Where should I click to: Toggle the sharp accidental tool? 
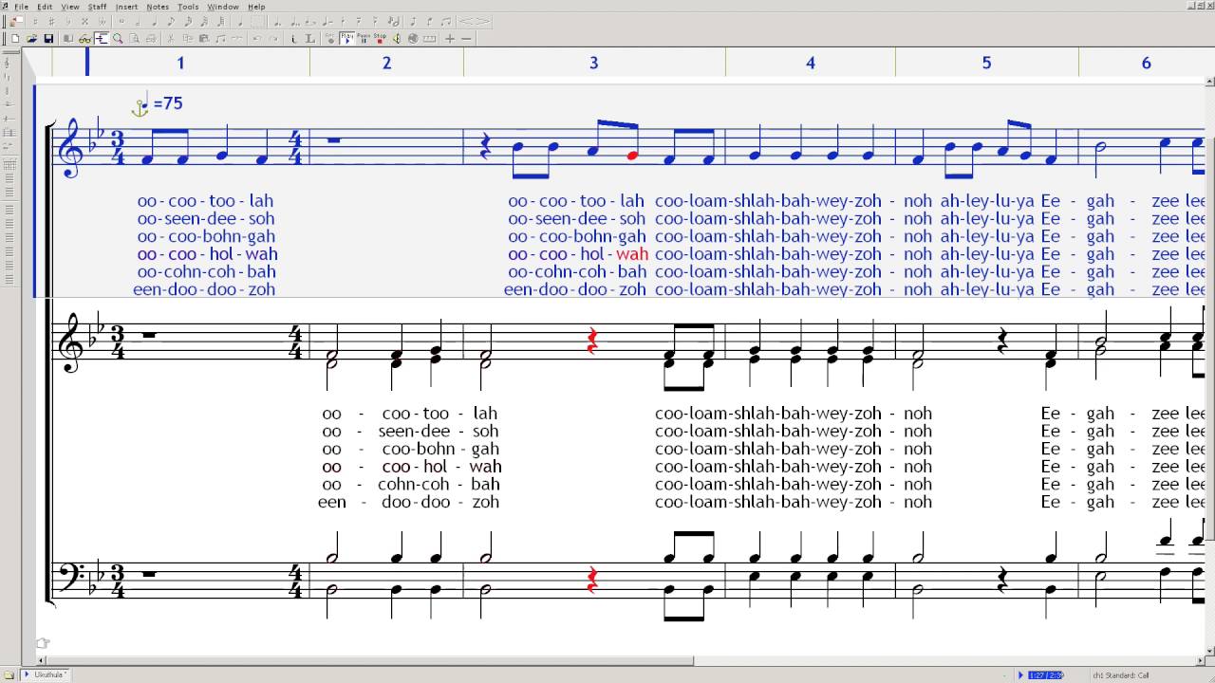[51, 21]
